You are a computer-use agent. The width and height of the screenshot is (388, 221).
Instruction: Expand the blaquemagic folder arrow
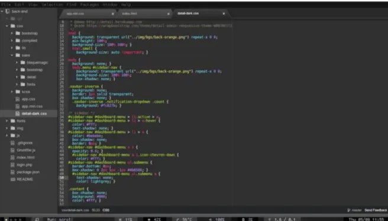[17, 62]
